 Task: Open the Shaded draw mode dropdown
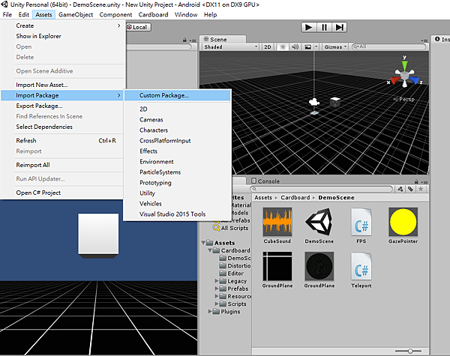coord(230,46)
